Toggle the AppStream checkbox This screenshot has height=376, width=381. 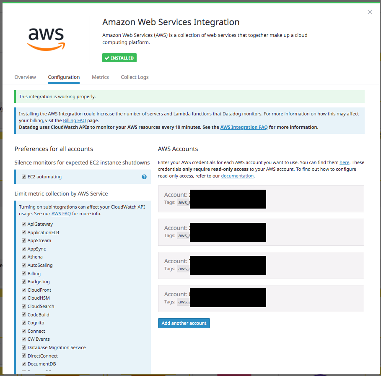(24, 240)
